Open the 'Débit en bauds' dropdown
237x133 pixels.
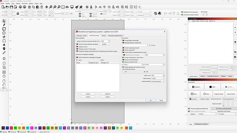158,78
